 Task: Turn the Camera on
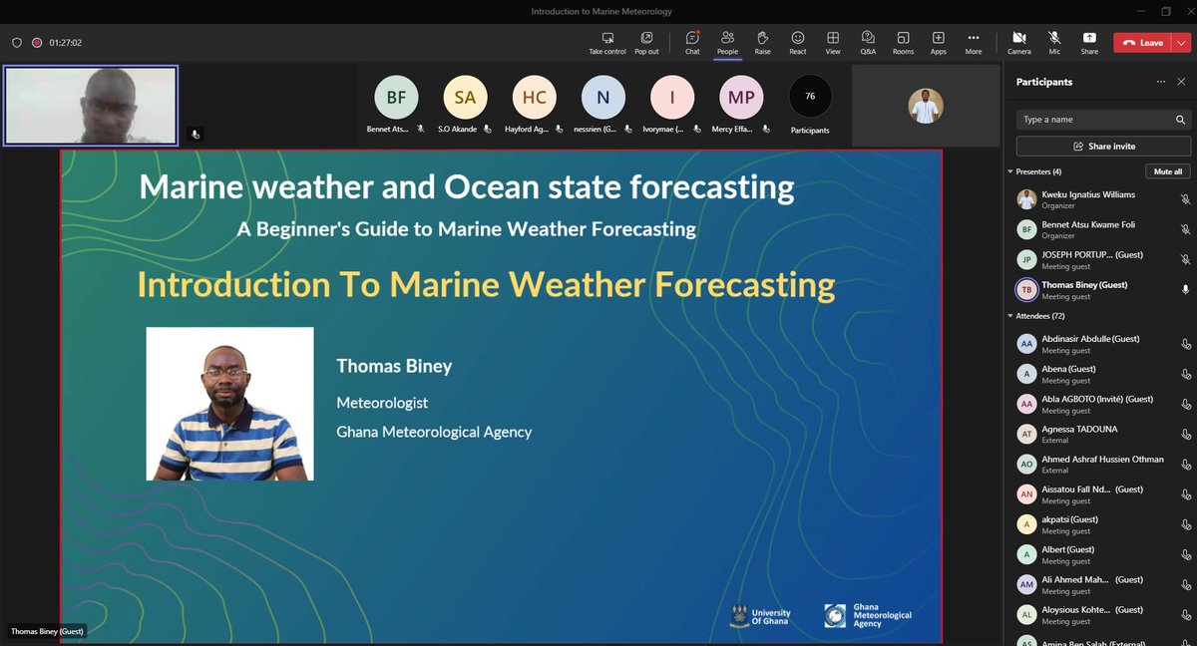pos(1018,42)
